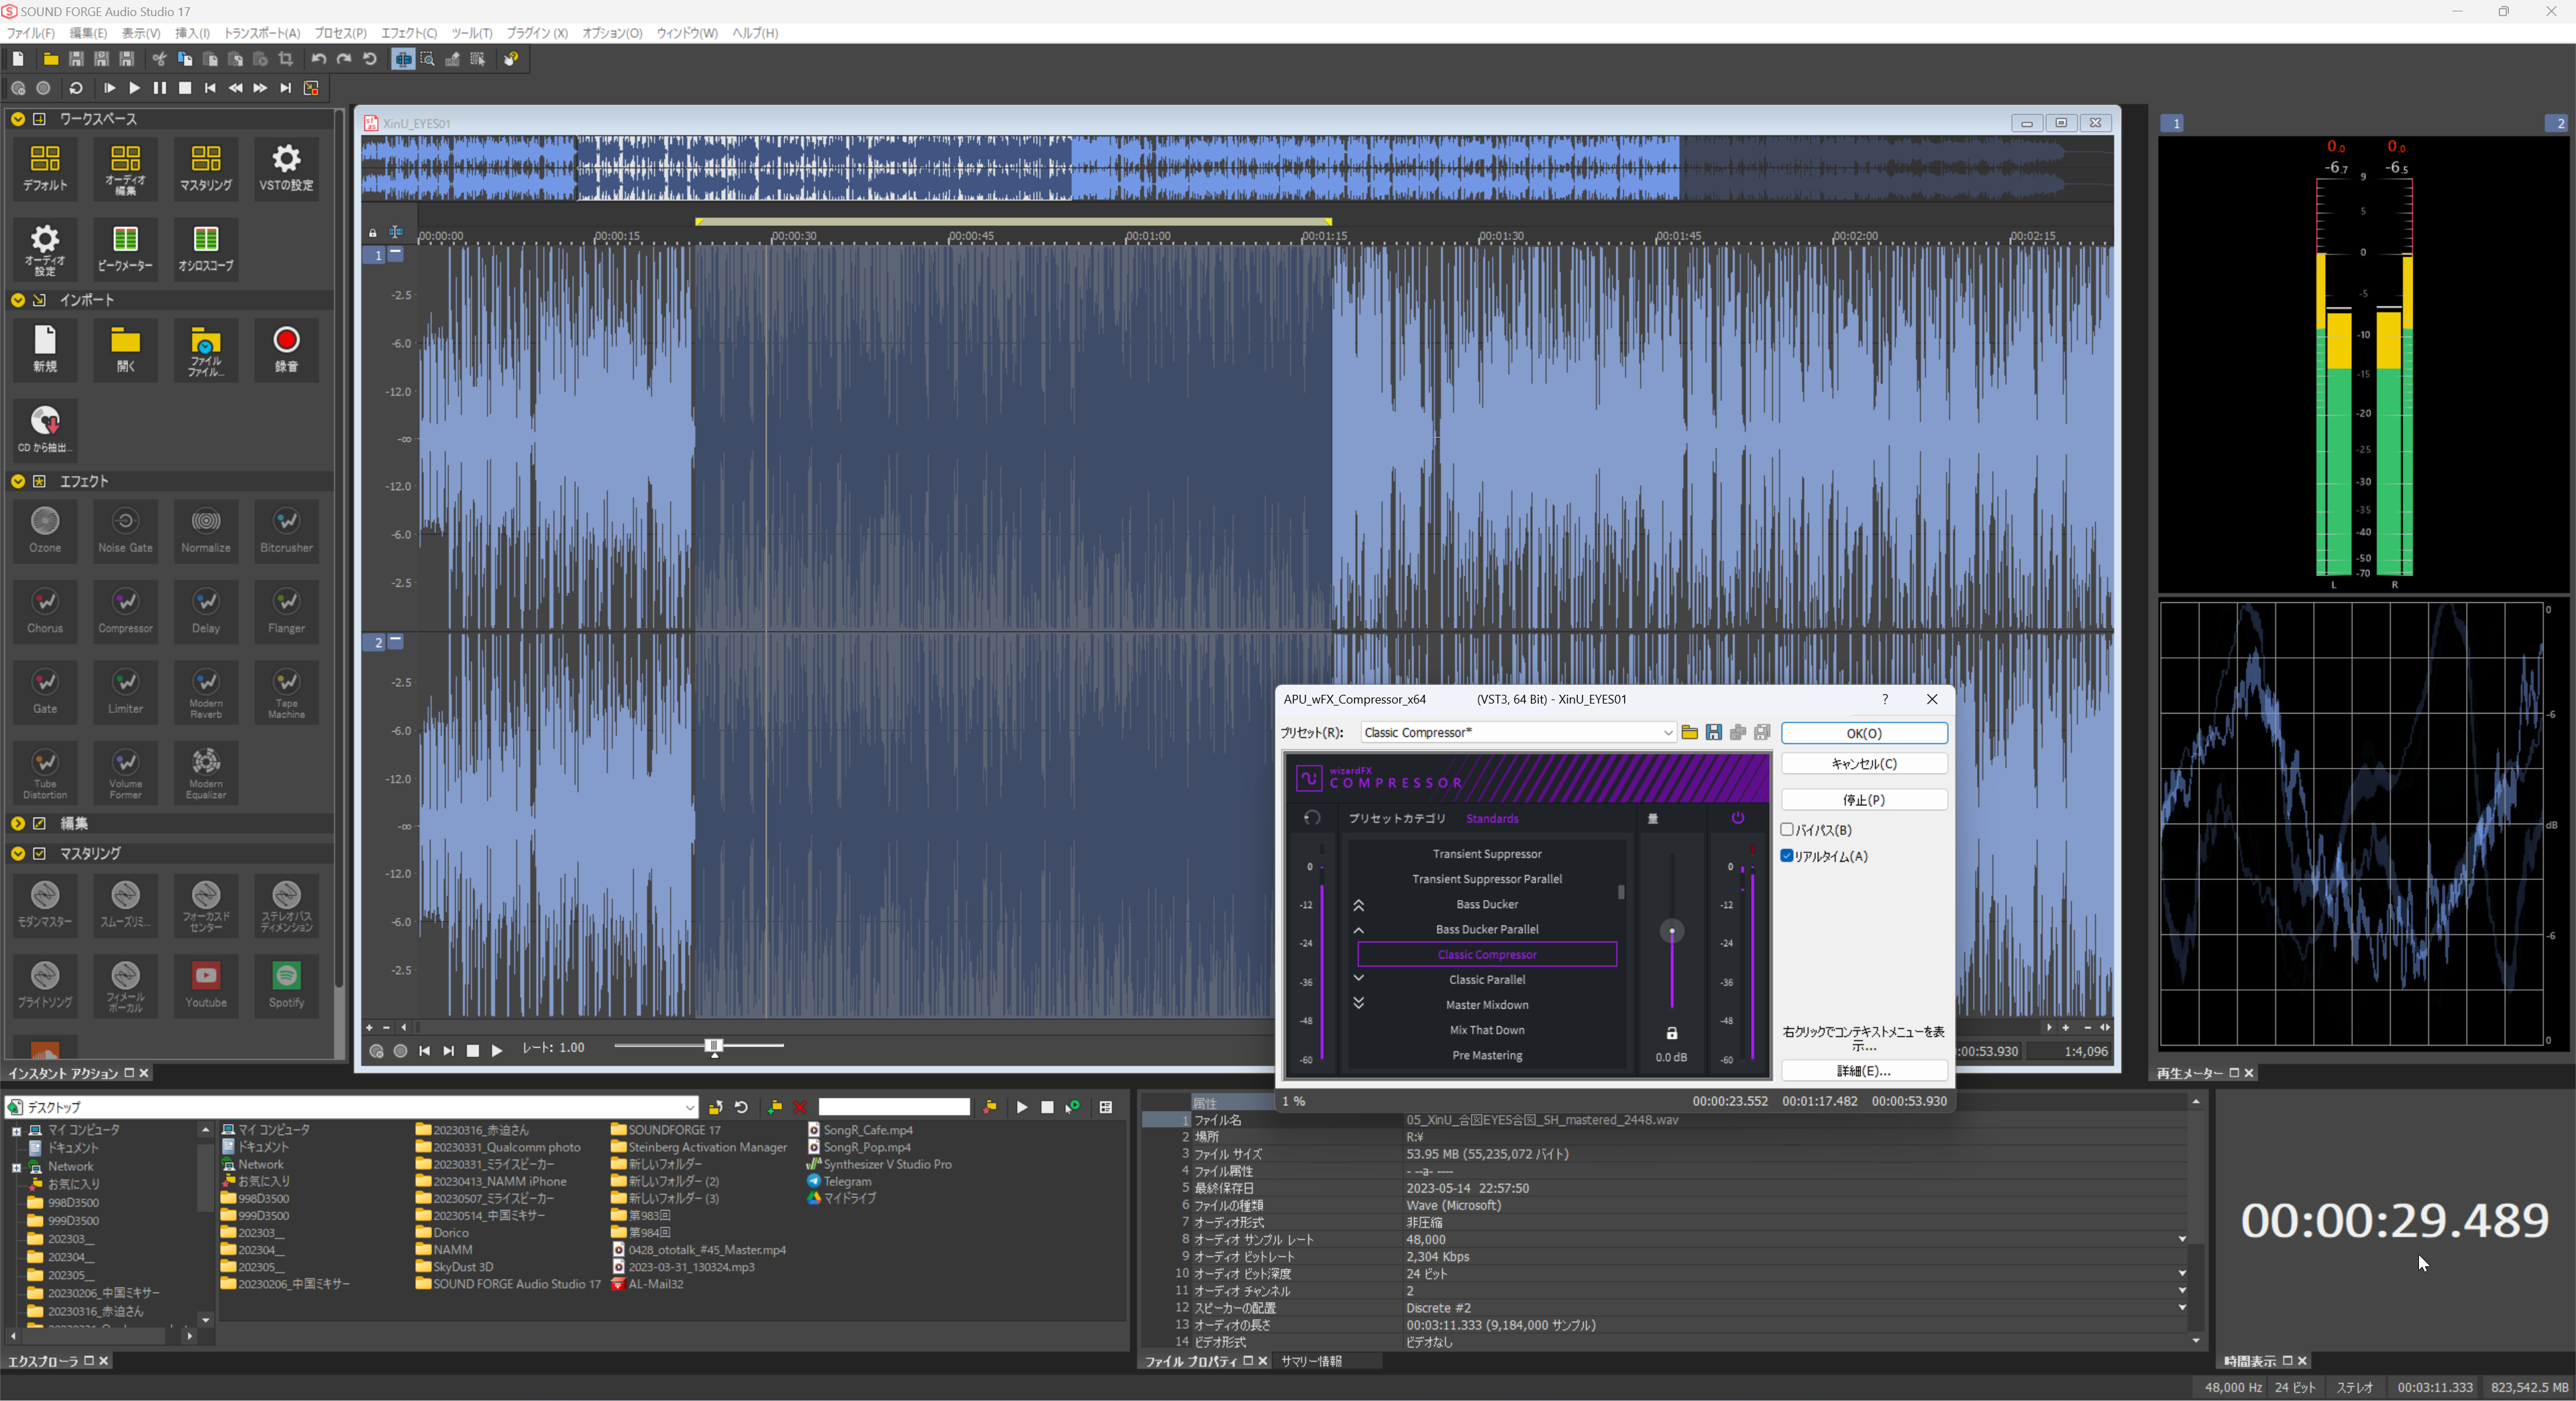This screenshot has height=1401, width=2576.
Task: Expand the edit (編集) section
Action: coord(18,823)
